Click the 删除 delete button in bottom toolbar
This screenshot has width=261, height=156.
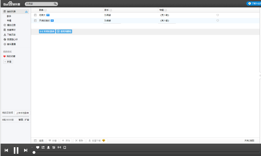click(x=79, y=140)
